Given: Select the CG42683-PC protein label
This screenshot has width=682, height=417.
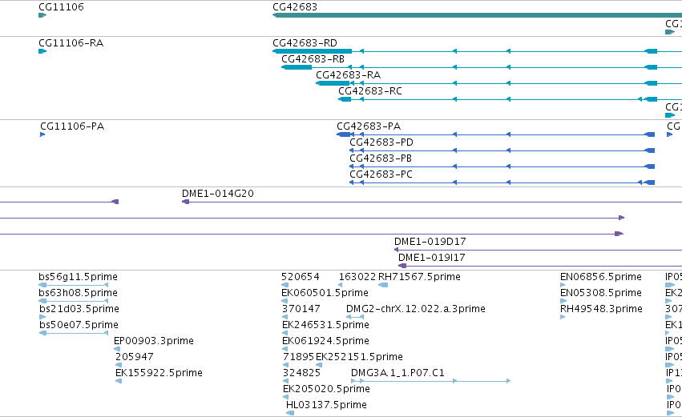Looking at the screenshot, I should (381, 174).
